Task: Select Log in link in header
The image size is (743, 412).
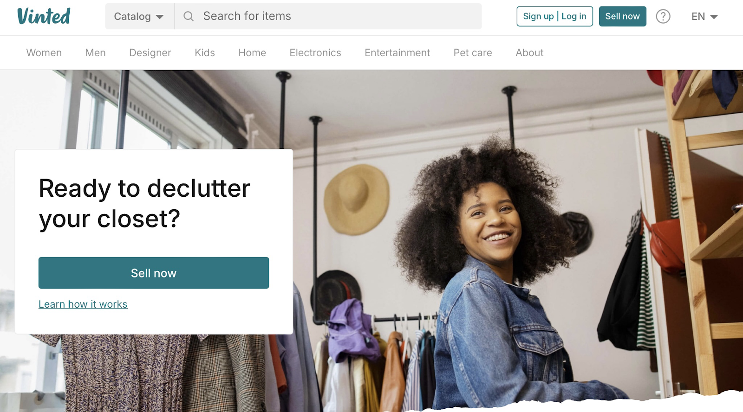Action: (574, 16)
